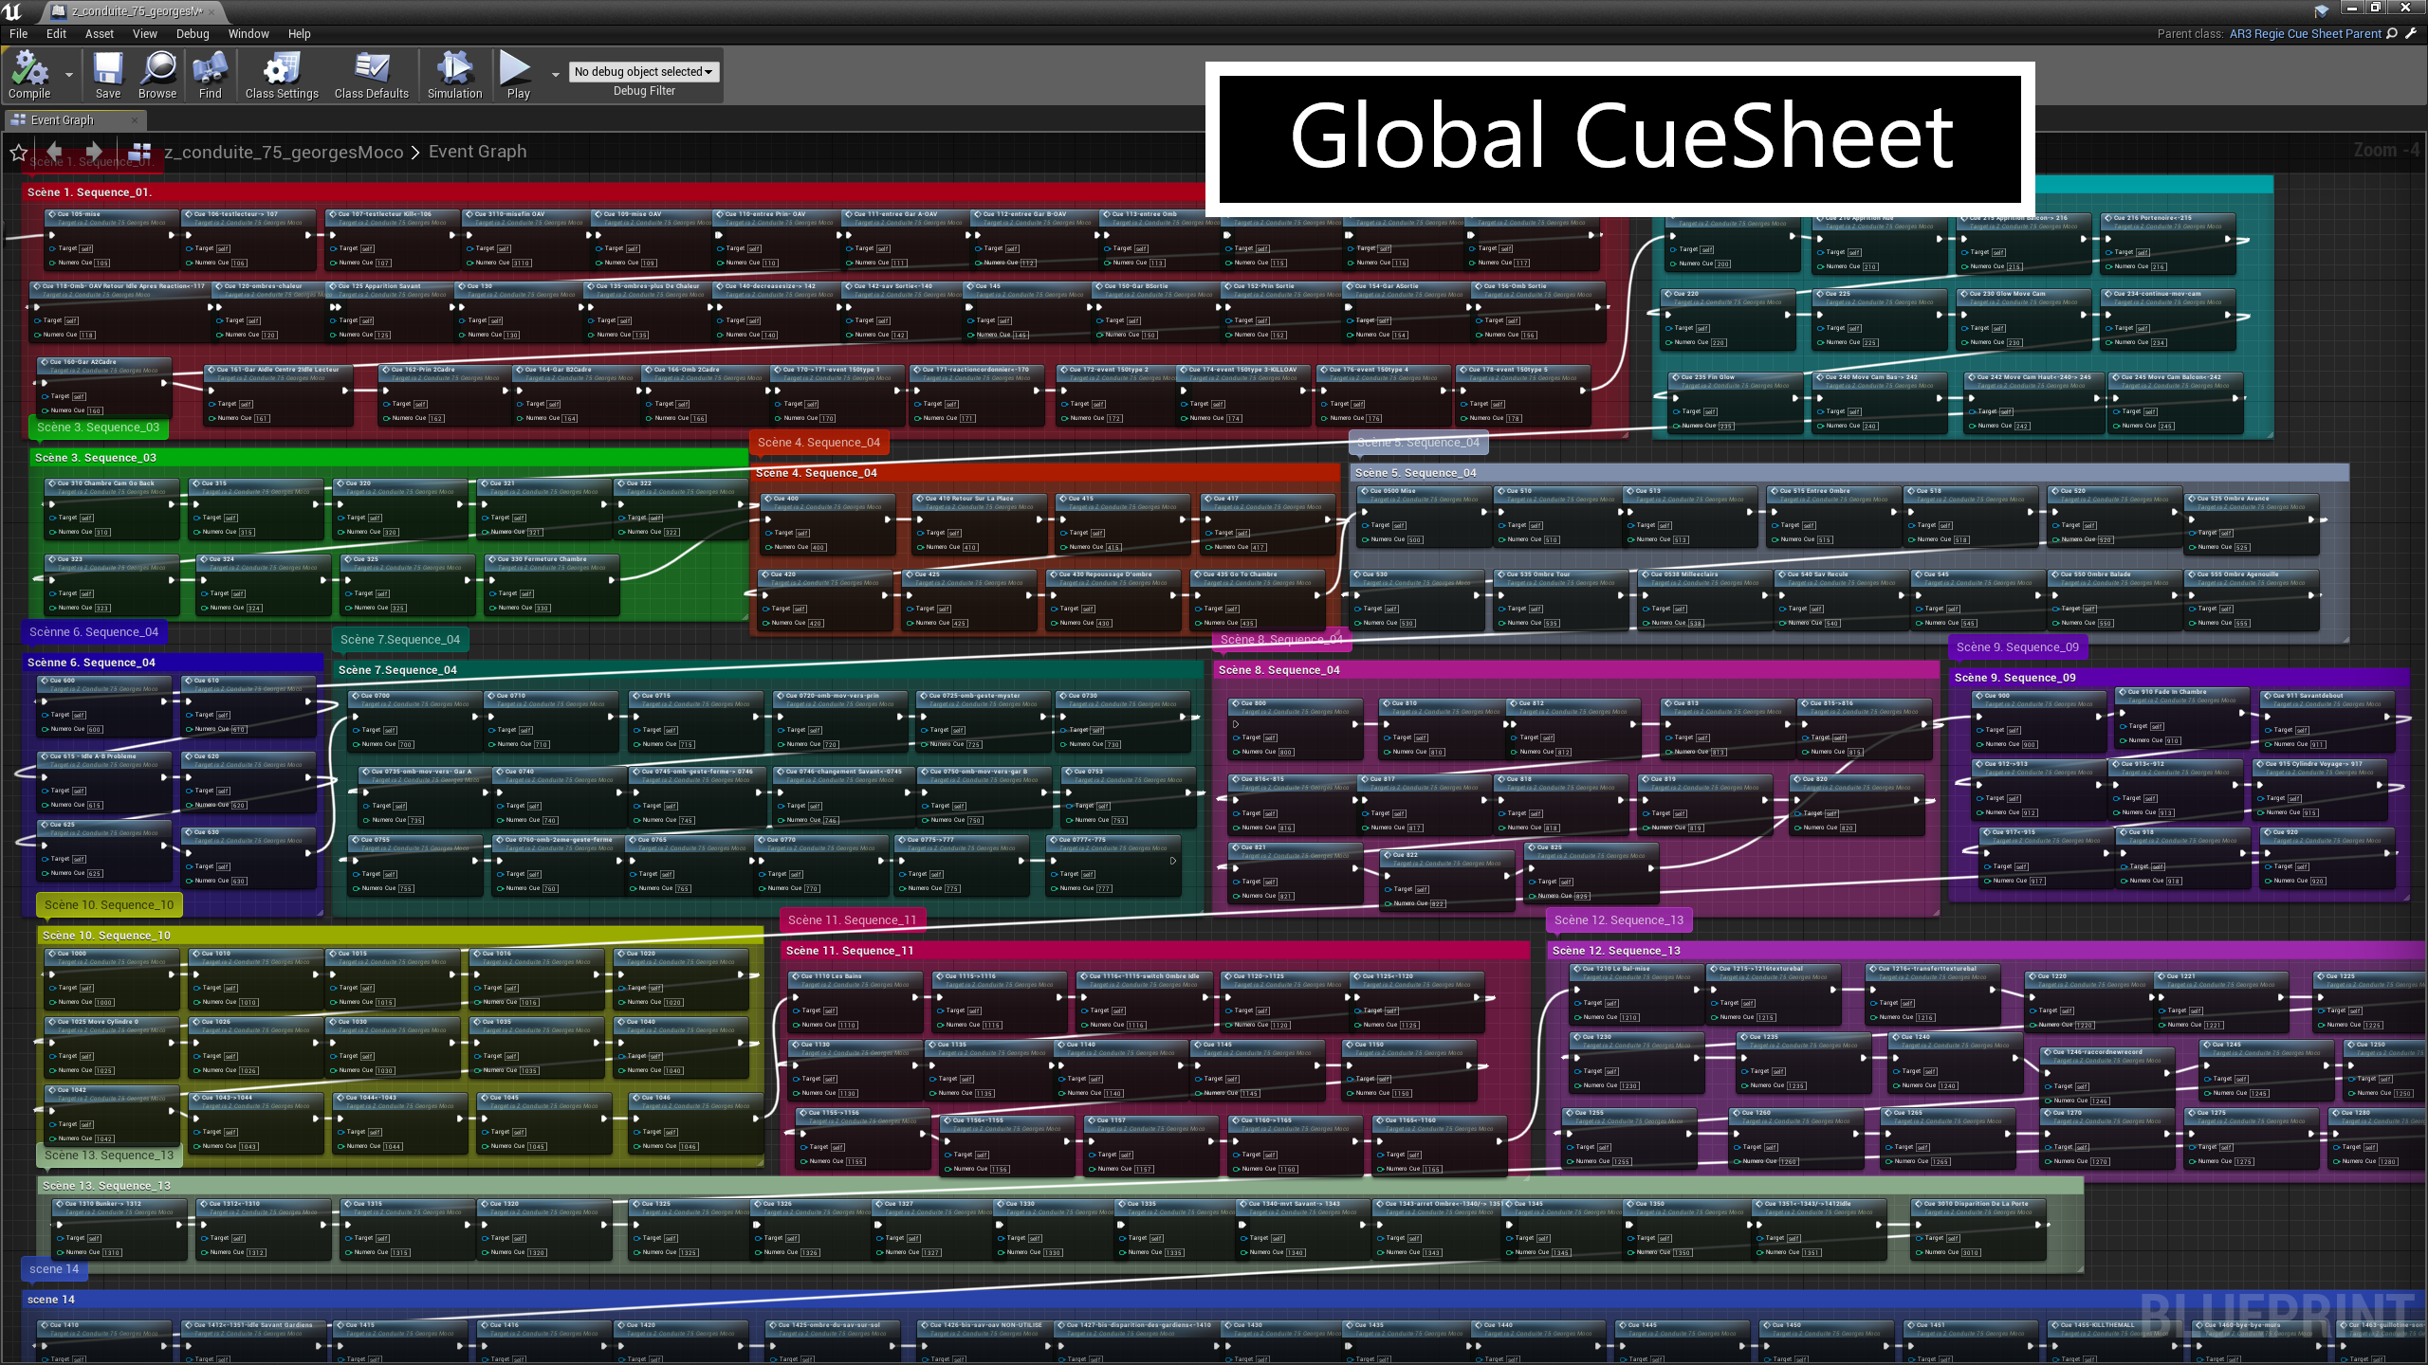Click the wrench icon beside Parent class
Image resolution: width=2428 pixels, height=1365 pixels.
pos(2411,33)
